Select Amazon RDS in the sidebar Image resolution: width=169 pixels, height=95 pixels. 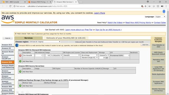[x=8, y=62]
